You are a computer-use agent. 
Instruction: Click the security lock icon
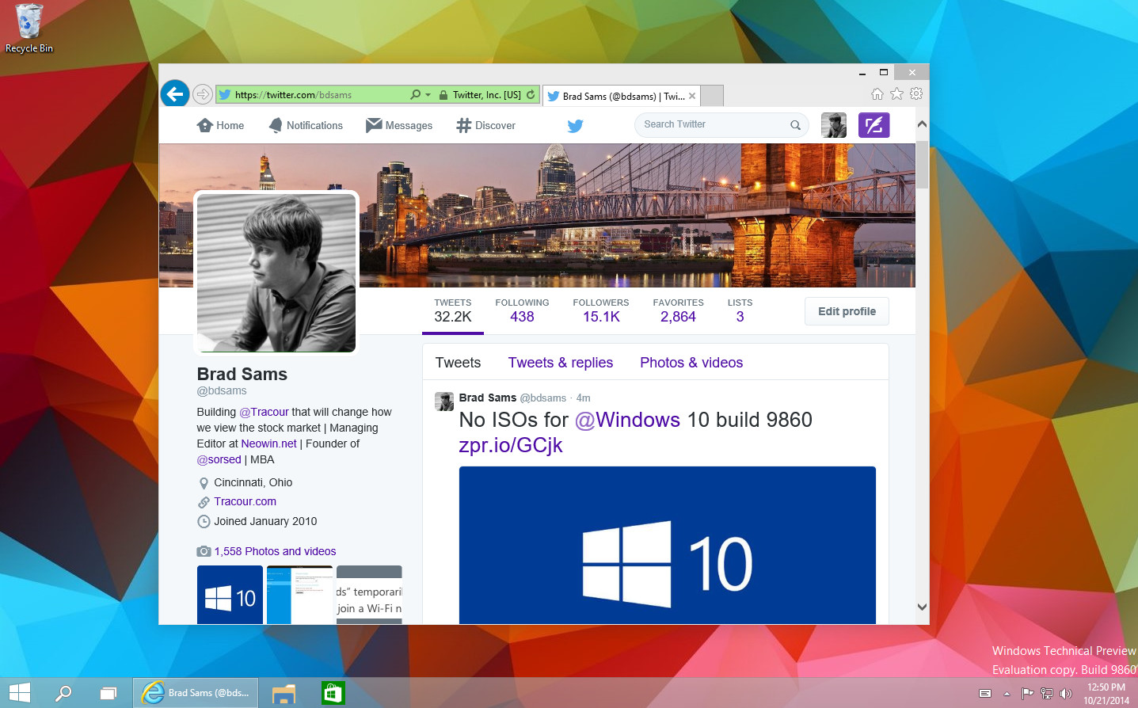coord(444,95)
